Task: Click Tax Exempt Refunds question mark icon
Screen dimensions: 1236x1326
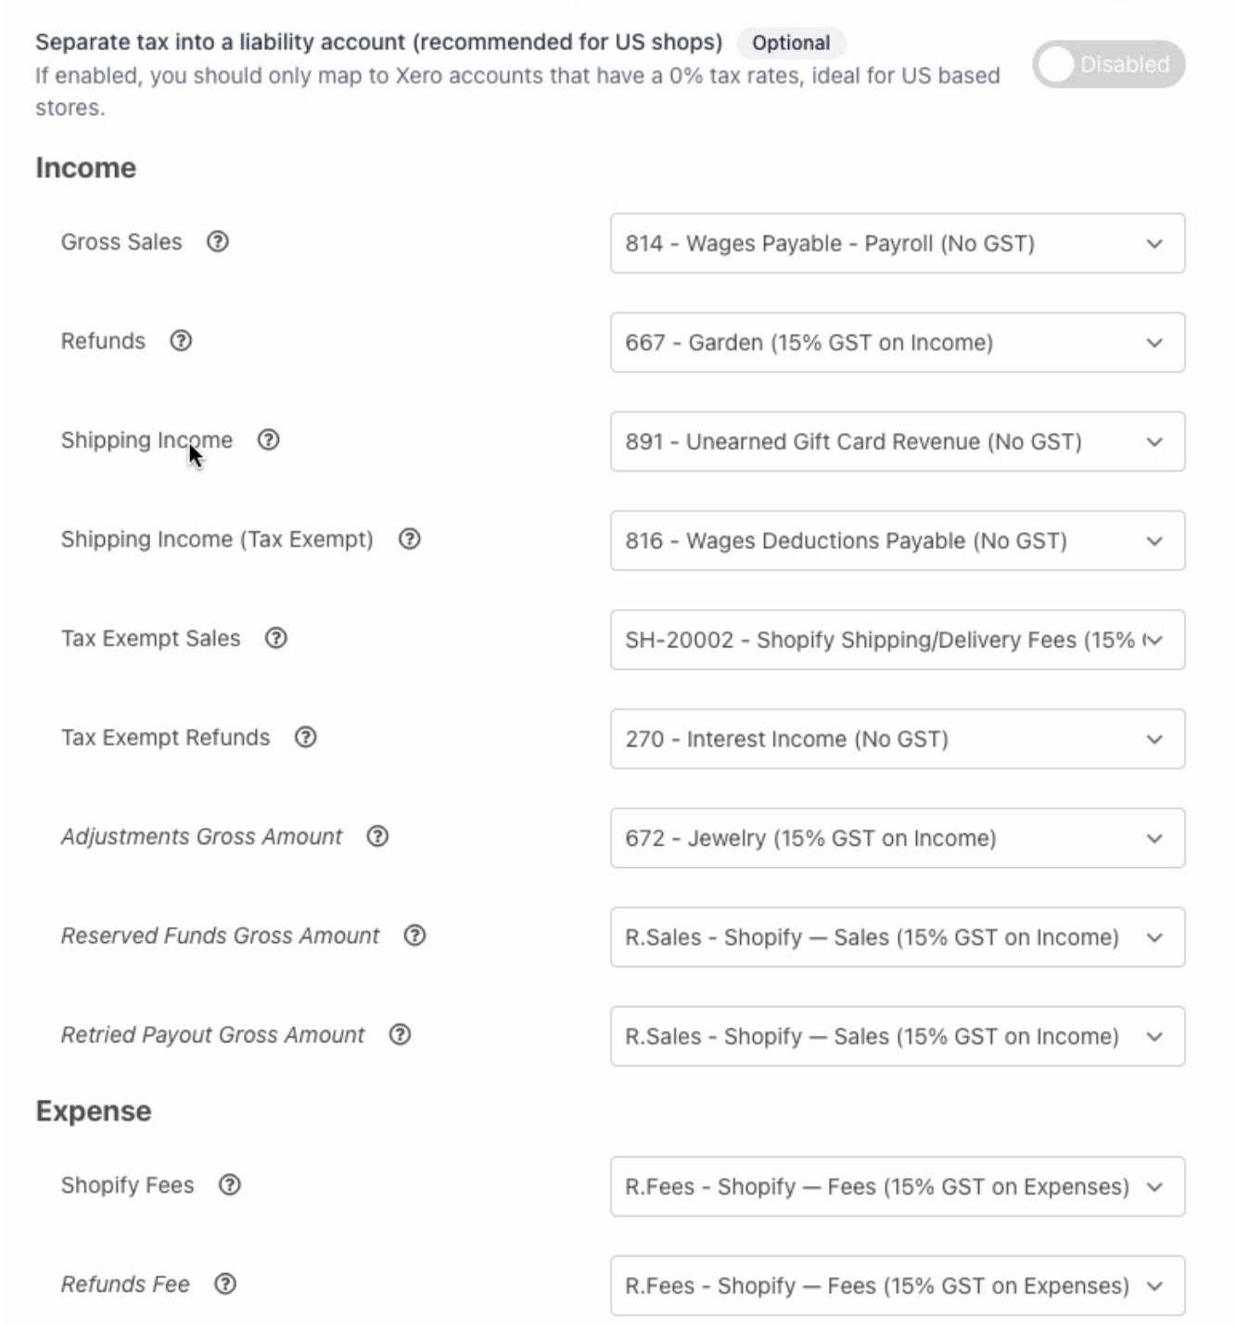Action: point(304,737)
